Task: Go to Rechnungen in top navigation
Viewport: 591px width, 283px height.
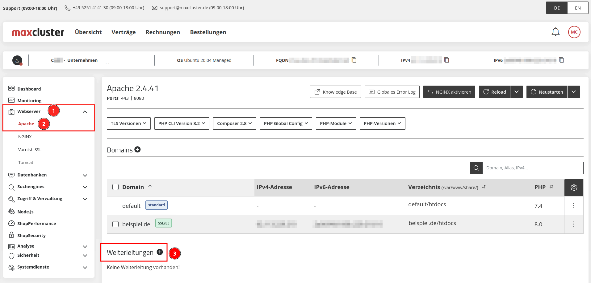Action: coord(163,32)
